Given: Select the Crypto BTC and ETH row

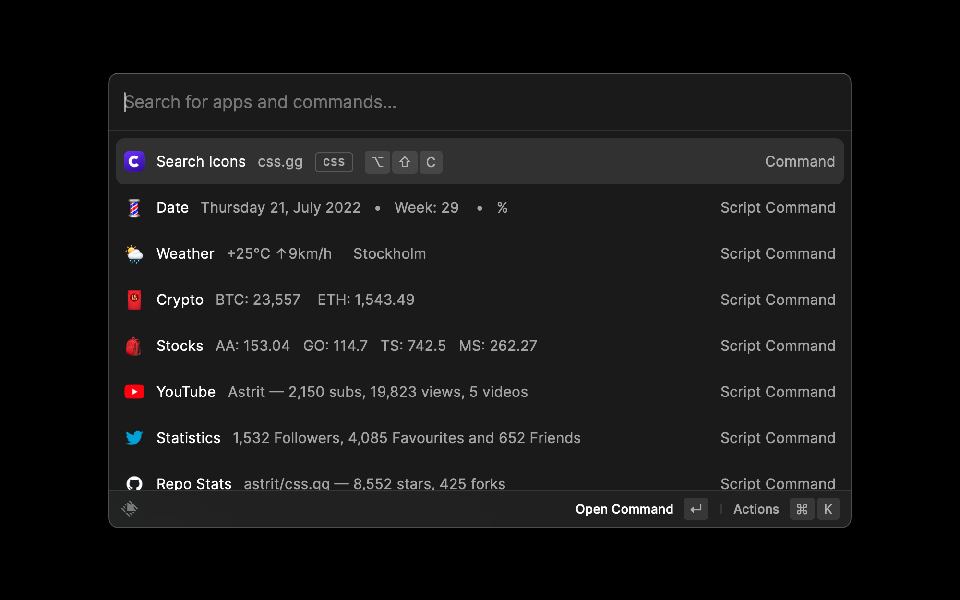Looking at the screenshot, I should (x=480, y=300).
